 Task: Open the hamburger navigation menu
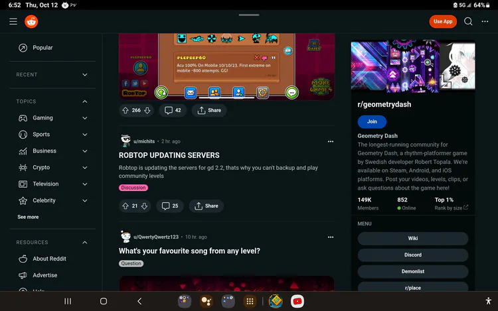pyautogui.click(x=13, y=22)
